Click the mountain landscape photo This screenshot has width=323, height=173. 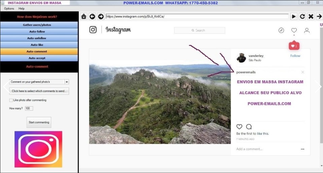pos(160,102)
